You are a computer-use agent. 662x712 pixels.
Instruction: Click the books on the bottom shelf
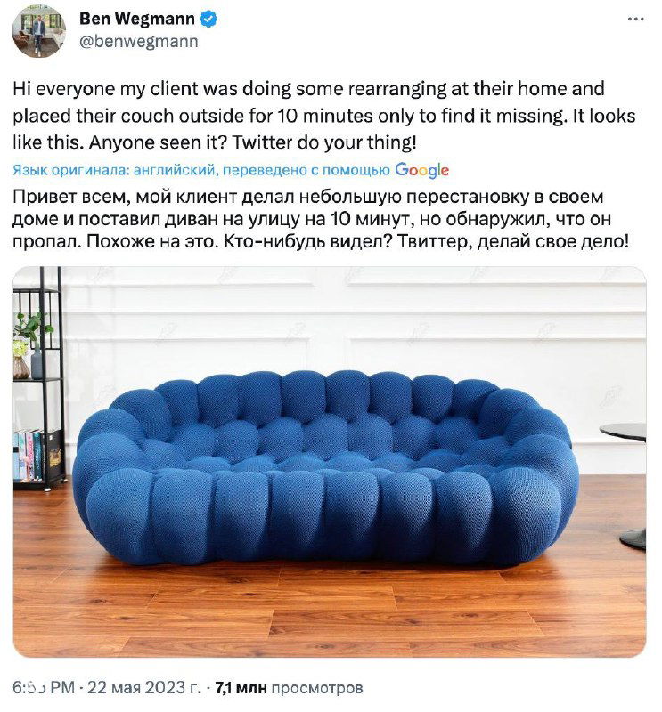click(x=37, y=455)
